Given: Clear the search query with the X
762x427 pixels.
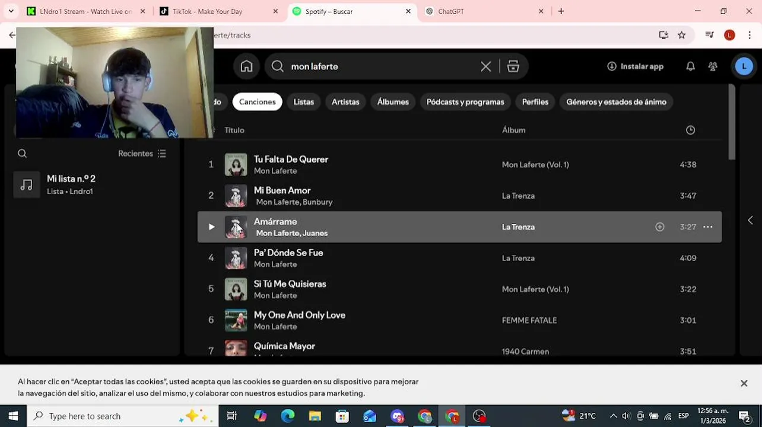Looking at the screenshot, I should click(x=485, y=66).
